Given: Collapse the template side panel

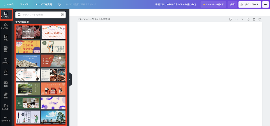Looking at the screenshot, I should pyautogui.click(x=69, y=80).
